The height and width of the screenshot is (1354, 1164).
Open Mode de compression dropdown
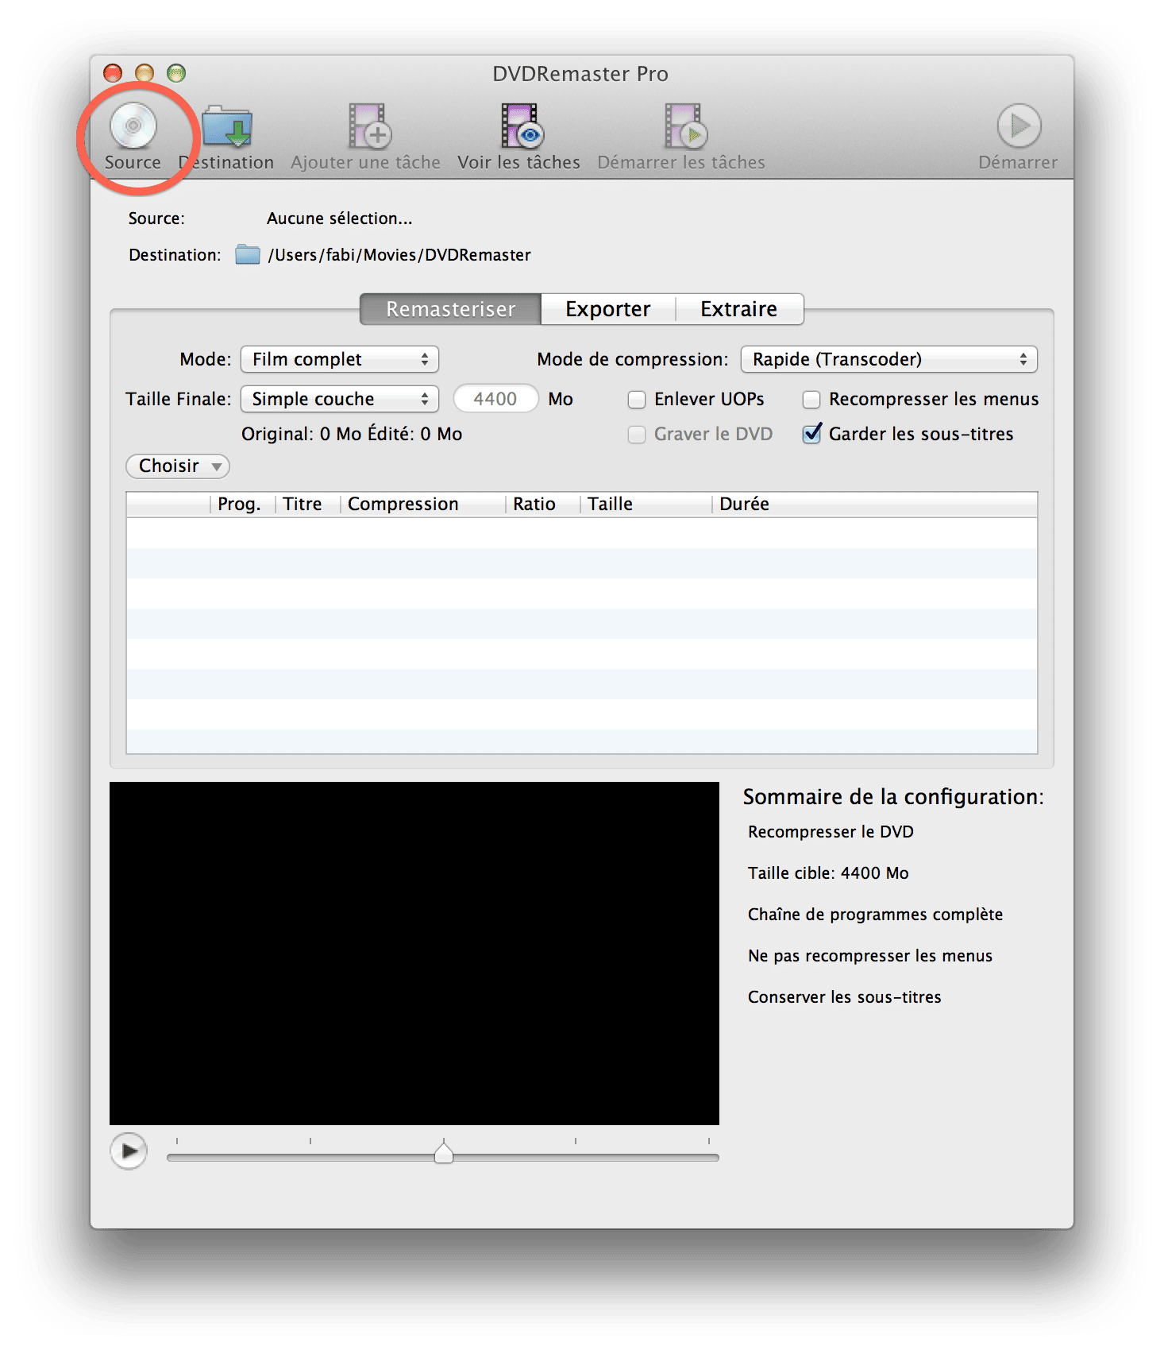pos(889,359)
